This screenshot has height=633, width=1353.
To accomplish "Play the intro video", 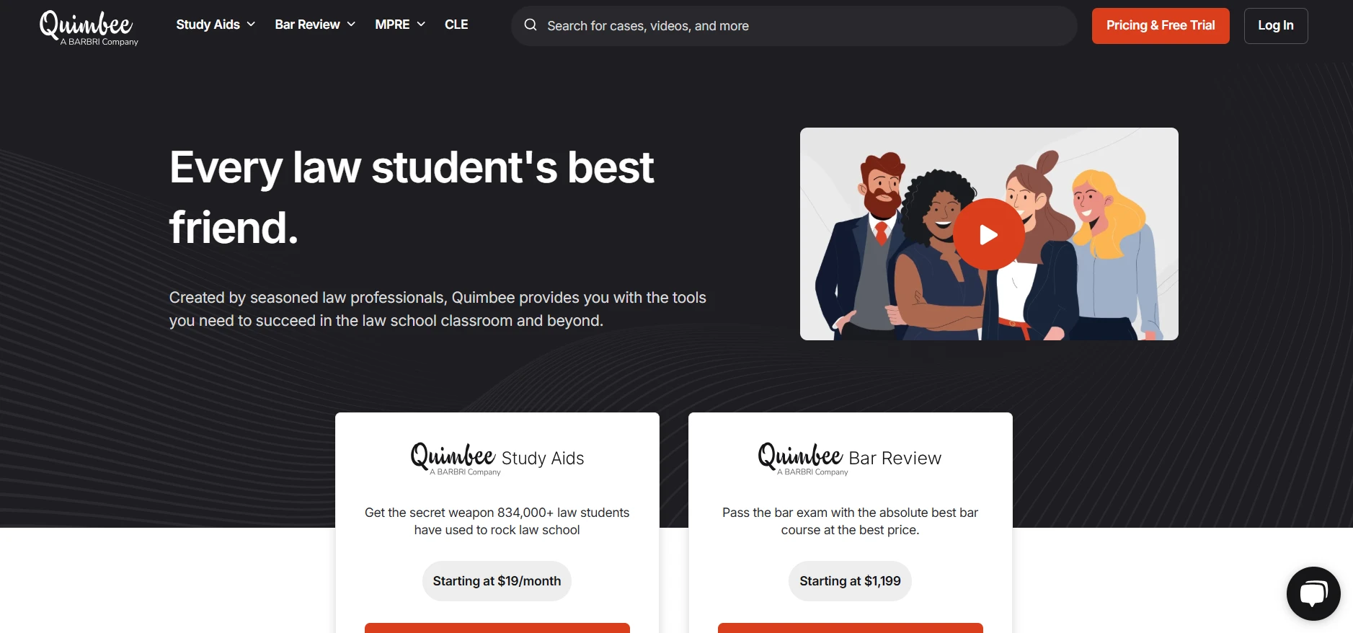I will (989, 234).
